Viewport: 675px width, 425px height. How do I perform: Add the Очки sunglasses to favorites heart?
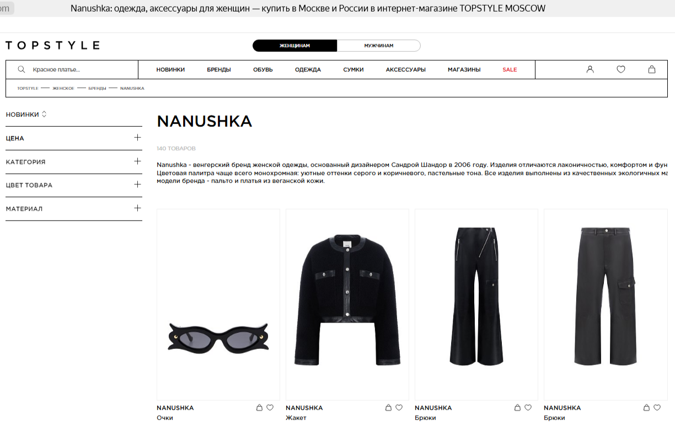pos(270,408)
